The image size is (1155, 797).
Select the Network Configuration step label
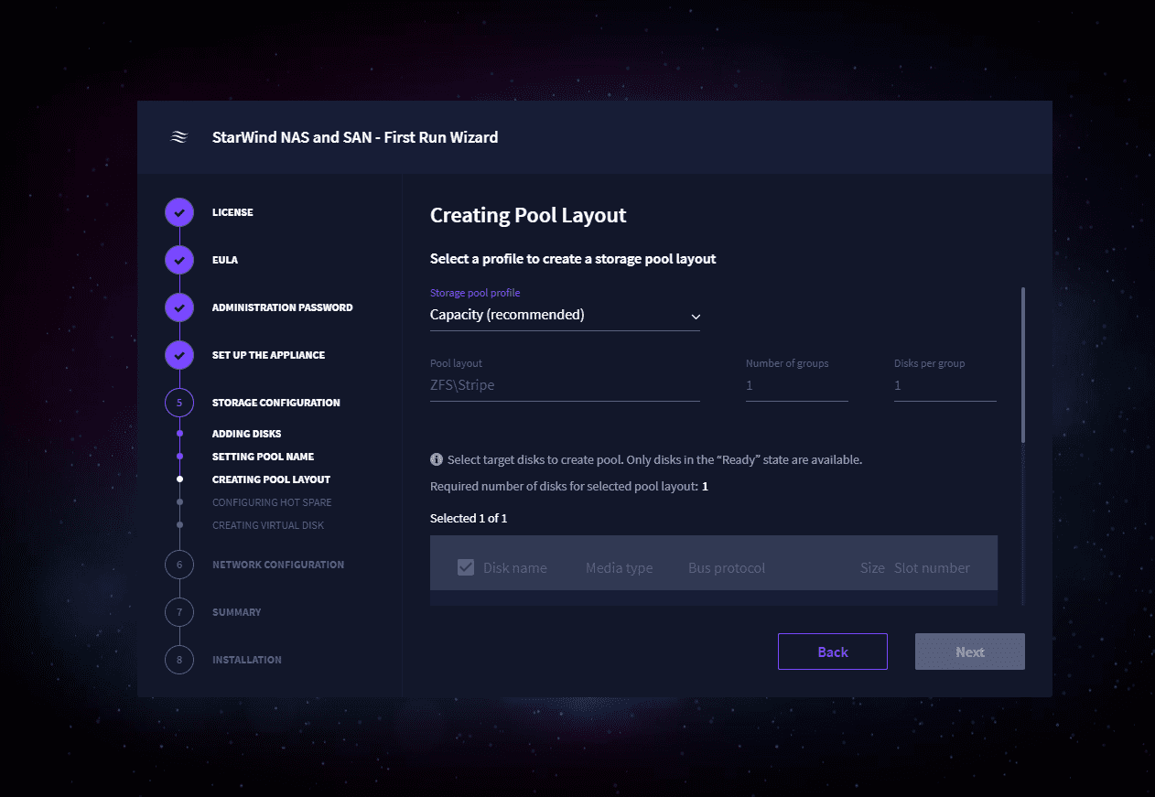click(x=278, y=565)
